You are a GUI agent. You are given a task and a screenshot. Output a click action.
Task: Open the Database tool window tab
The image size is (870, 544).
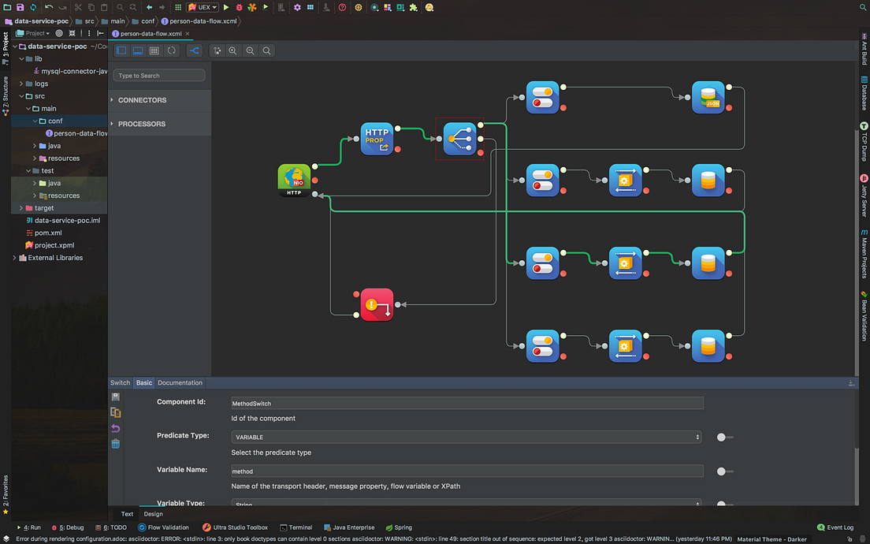click(864, 93)
